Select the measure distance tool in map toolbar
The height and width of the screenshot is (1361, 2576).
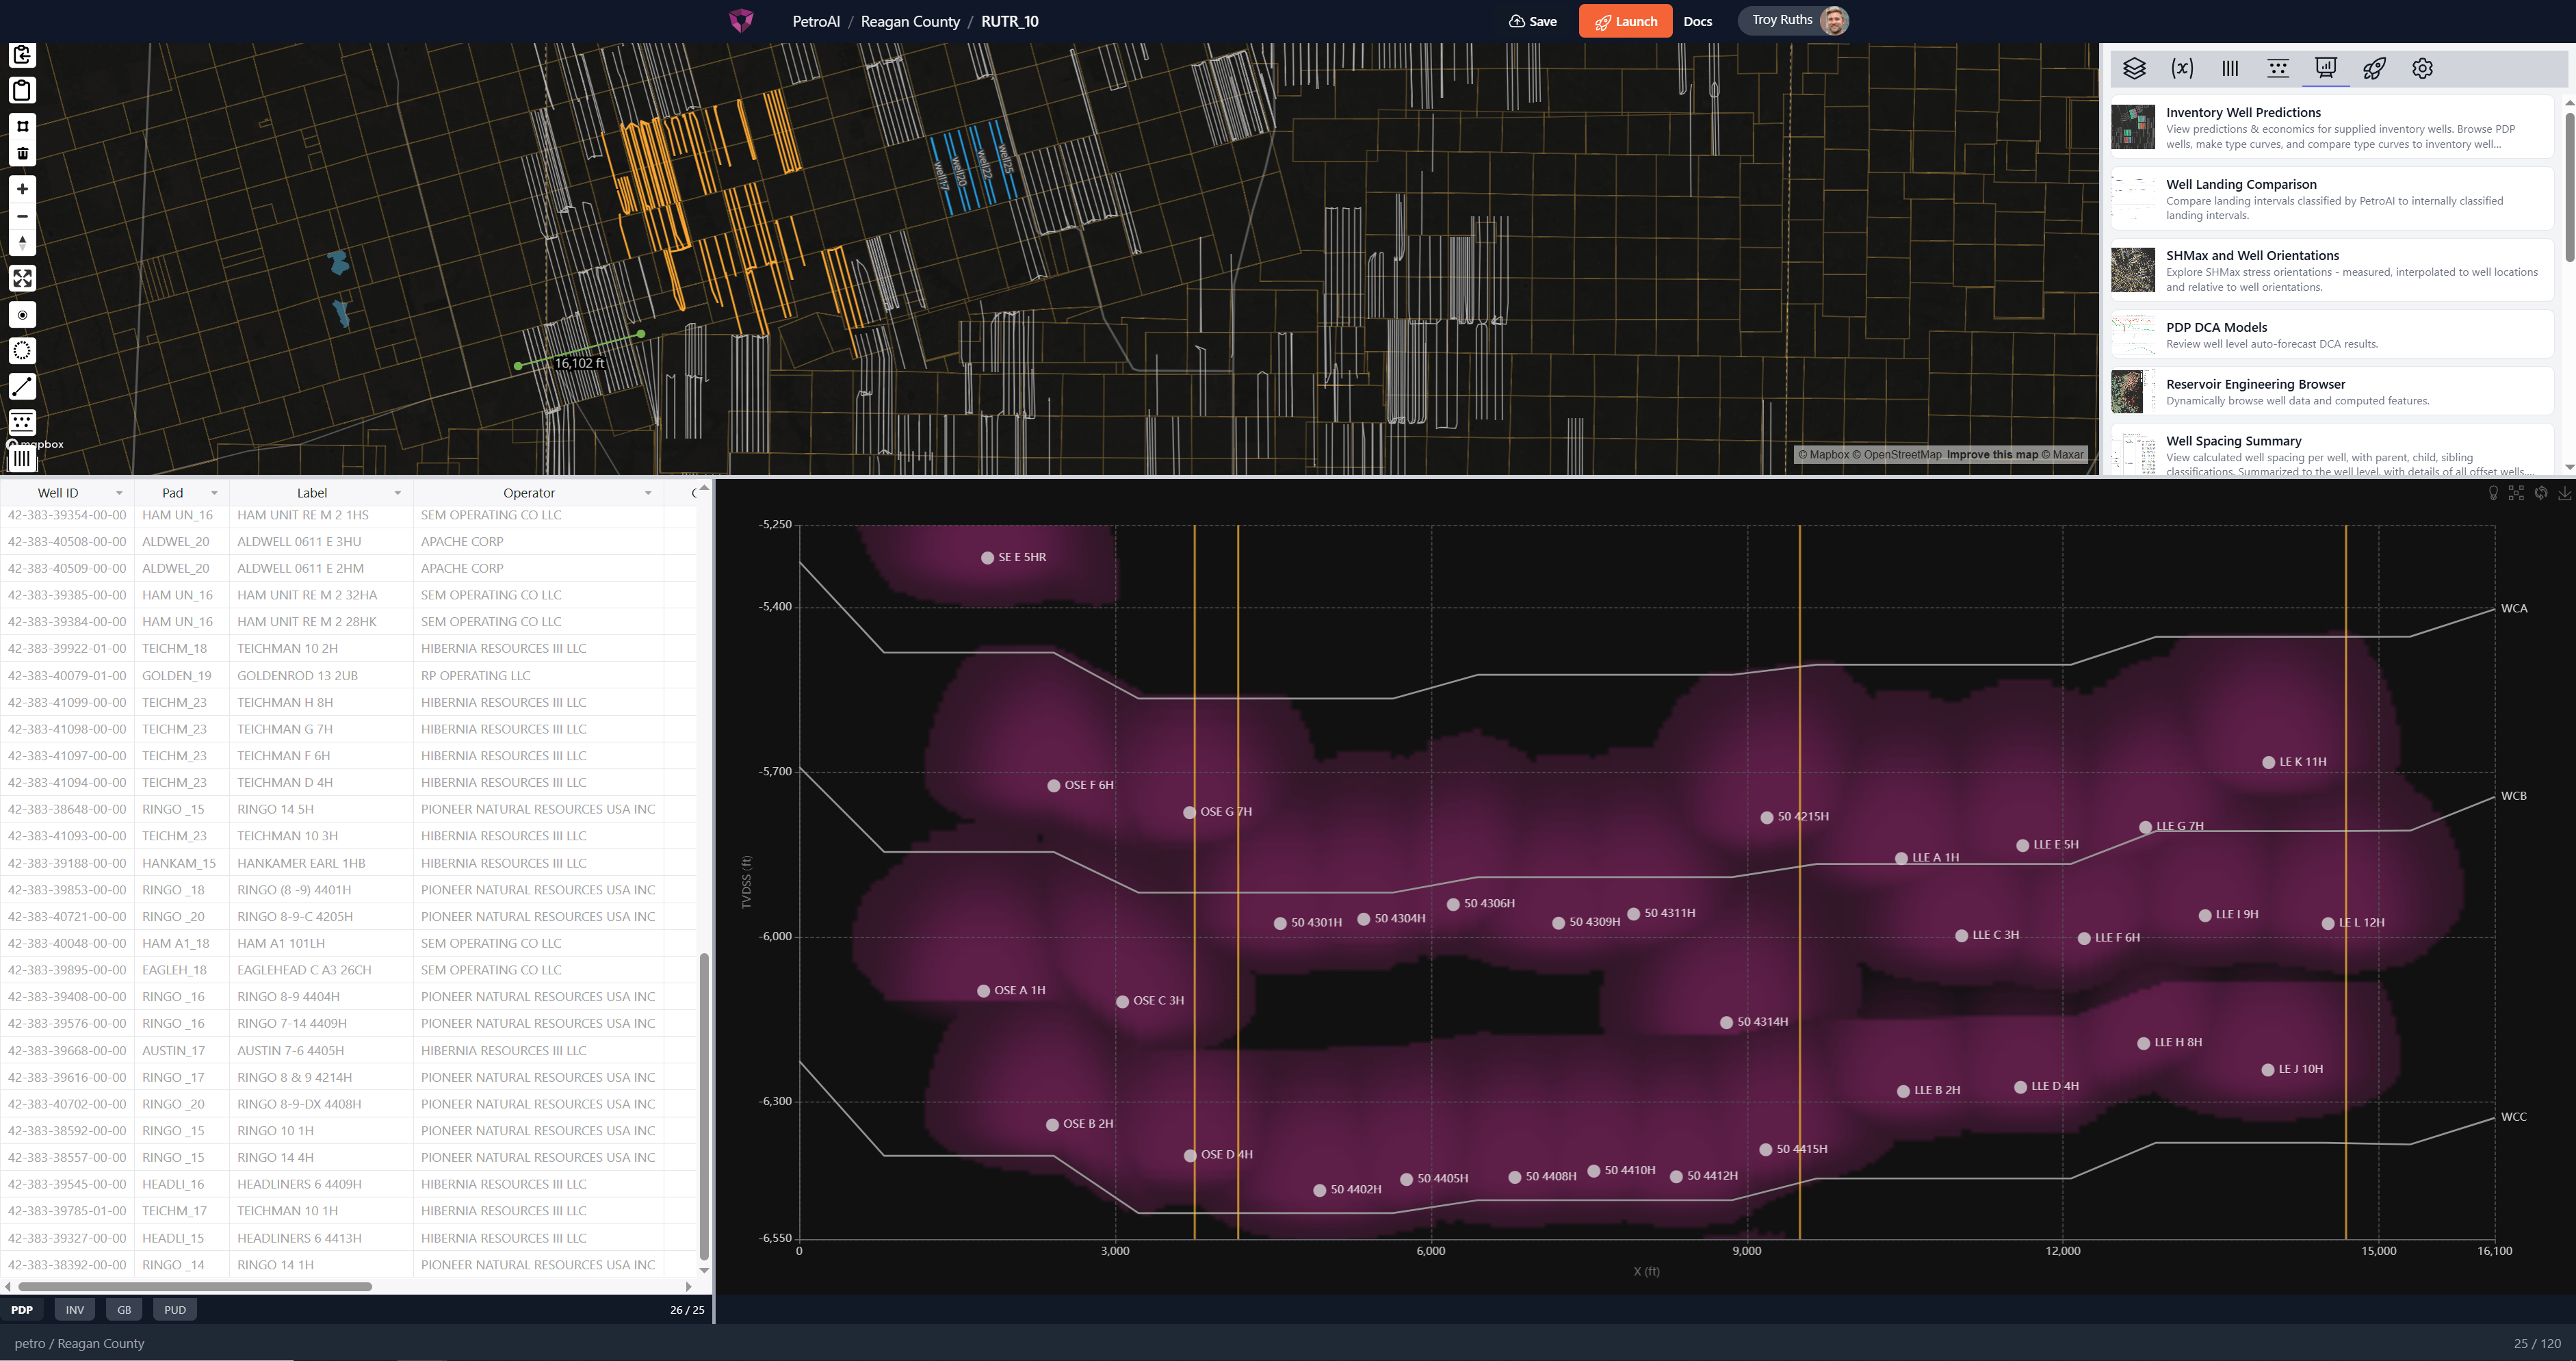point(21,386)
